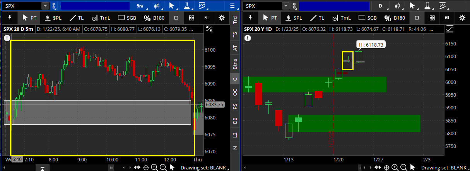The image size is (470, 171).
Task: Open the OC sidebar tab
Action: (234, 92)
